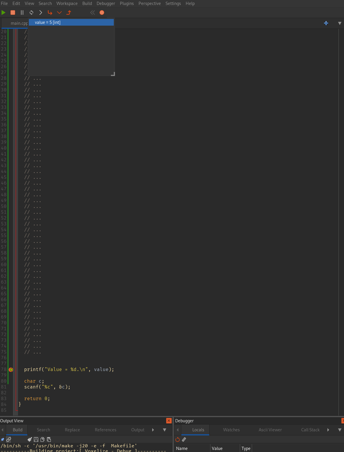Save the build output with the disk icon

[36, 439]
